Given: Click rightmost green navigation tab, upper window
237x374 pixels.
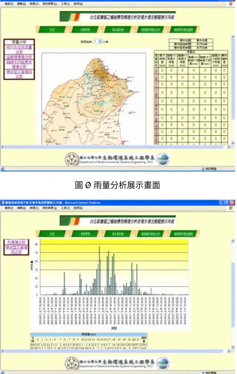Looking at the screenshot, I should [183, 30].
